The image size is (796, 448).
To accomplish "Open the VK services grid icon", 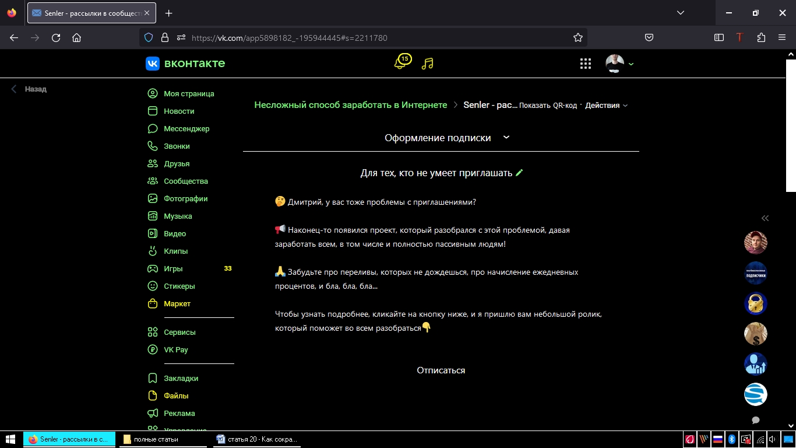I will pos(586,64).
